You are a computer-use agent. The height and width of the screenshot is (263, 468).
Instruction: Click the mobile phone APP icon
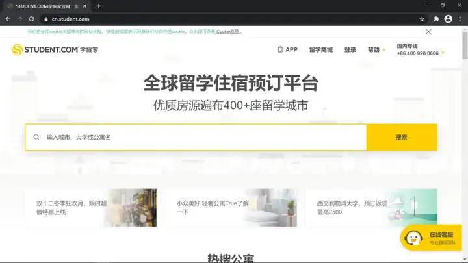pyautogui.click(x=280, y=49)
